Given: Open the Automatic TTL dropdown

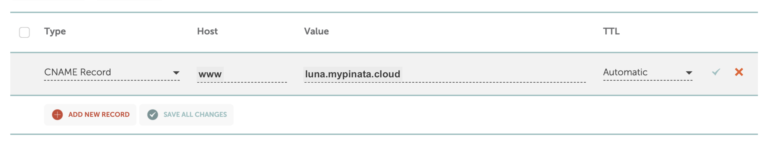Looking at the screenshot, I should pyautogui.click(x=647, y=73).
